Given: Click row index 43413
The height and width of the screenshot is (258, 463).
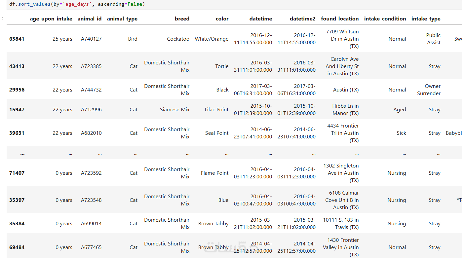Looking at the screenshot, I should point(17,66).
